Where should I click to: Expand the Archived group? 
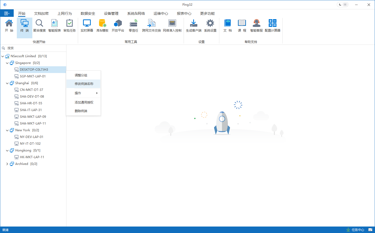[7, 164]
